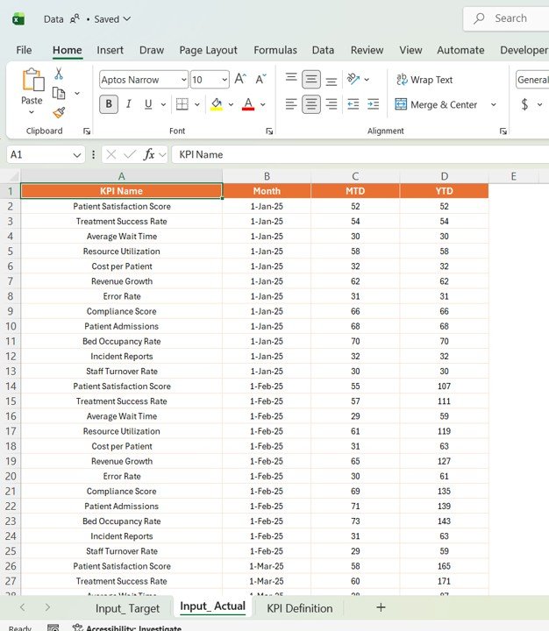This screenshot has height=631, width=549.
Task: Click the Align Left icon
Action: click(291, 104)
